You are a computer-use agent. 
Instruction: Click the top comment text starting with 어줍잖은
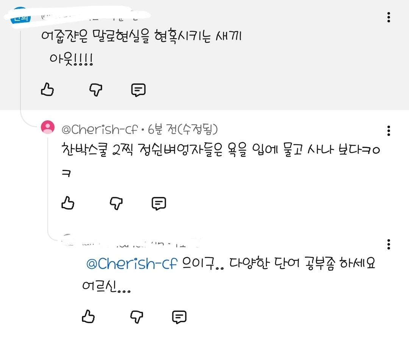pyautogui.click(x=141, y=37)
